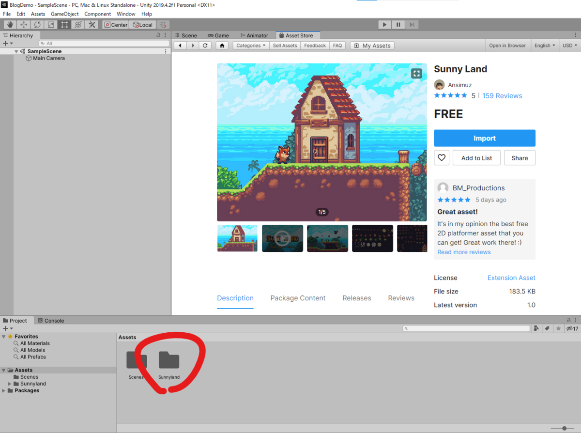Select the Rect tool
The width and height of the screenshot is (581, 433).
click(x=64, y=25)
